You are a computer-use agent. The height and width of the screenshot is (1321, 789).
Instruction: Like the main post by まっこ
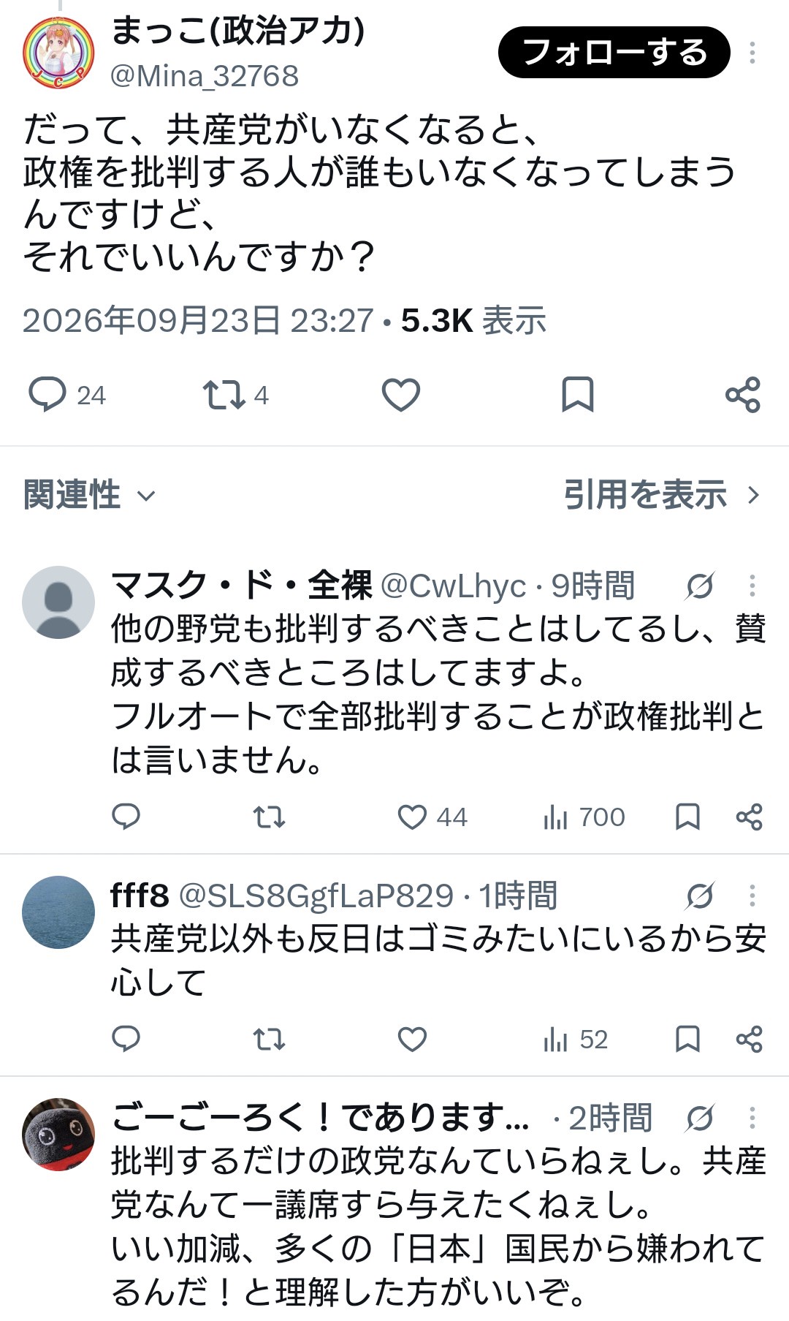point(401,395)
